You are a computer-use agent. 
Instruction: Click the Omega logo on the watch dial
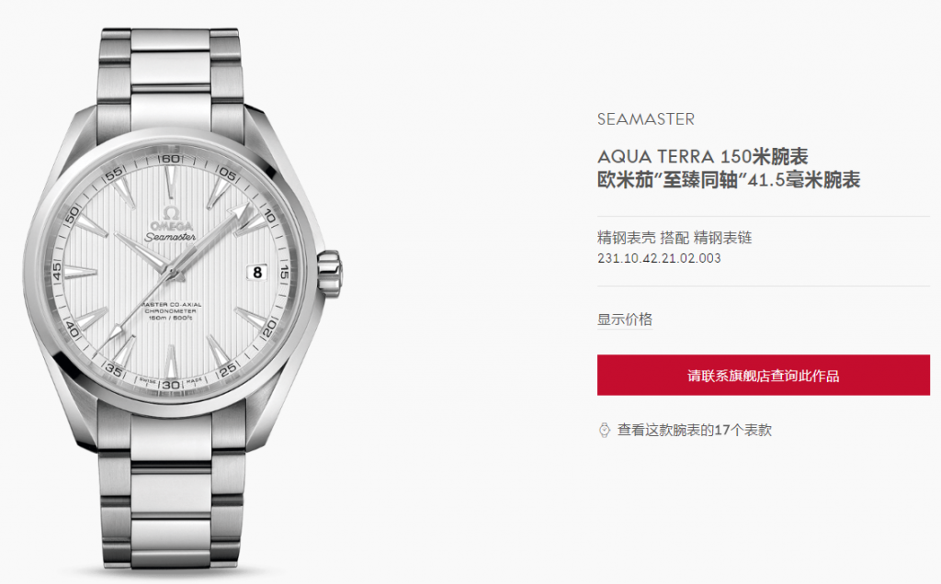coord(171,219)
